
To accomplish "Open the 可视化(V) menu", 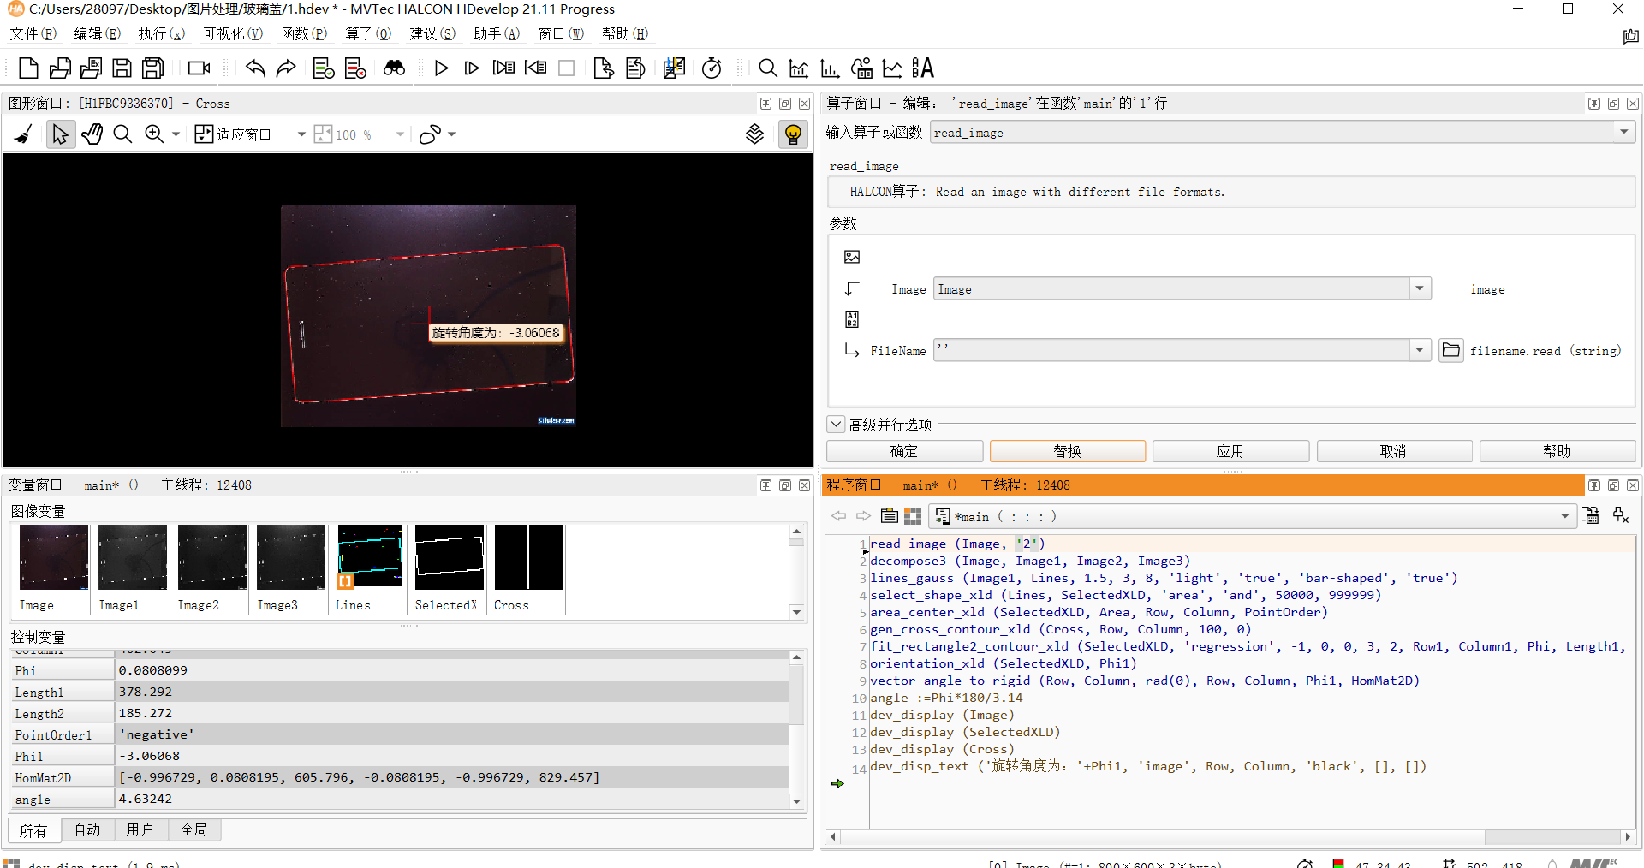I will [232, 33].
